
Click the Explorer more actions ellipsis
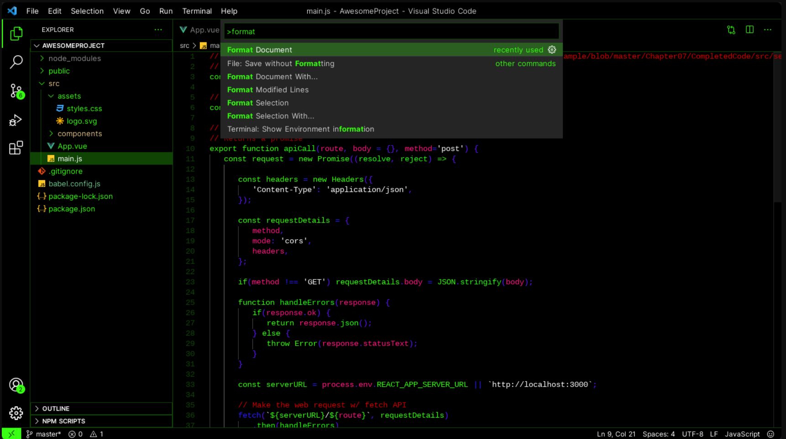pyautogui.click(x=158, y=30)
